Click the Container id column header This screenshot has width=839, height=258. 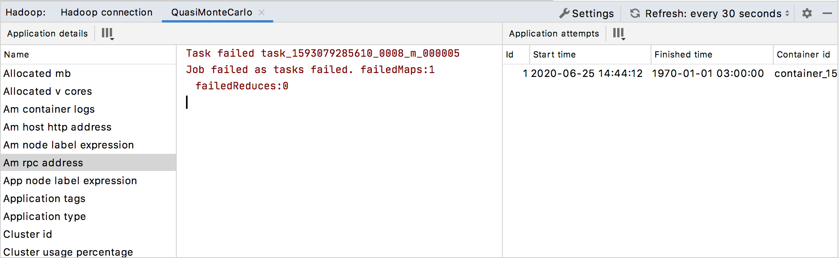pyautogui.click(x=803, y=54)
